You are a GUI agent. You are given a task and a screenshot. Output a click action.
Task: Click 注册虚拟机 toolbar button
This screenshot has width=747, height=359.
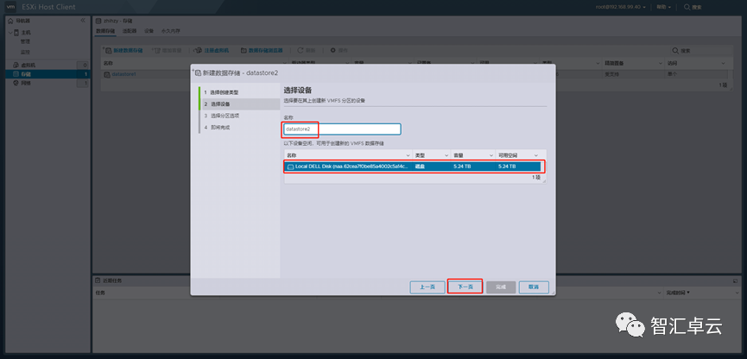212,50
